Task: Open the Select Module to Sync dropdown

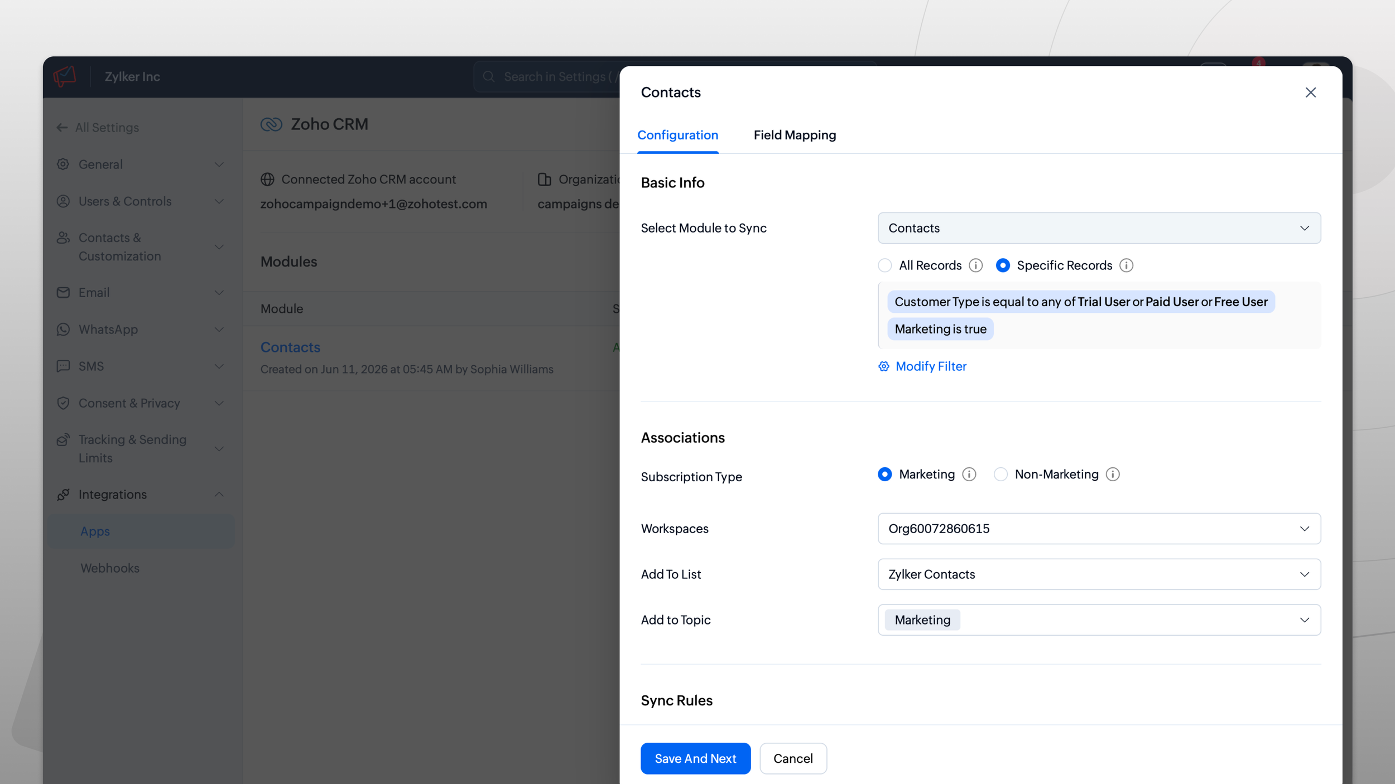Action: tap(1099, 228)
